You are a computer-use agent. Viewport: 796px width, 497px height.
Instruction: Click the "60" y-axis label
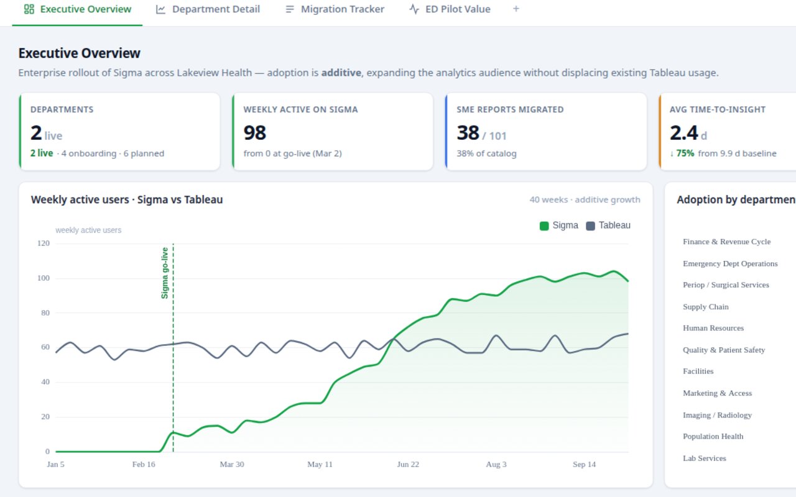pyautogui.click(x=45, y=347)
